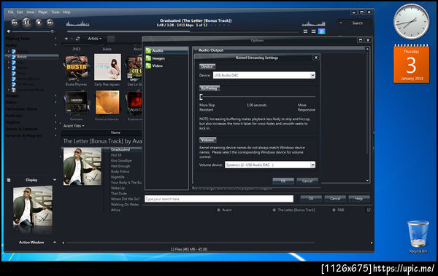Open the Volume device dropdown
This screenshot has width=438, height=276.
pyautogui.click(x=312, y=165)
